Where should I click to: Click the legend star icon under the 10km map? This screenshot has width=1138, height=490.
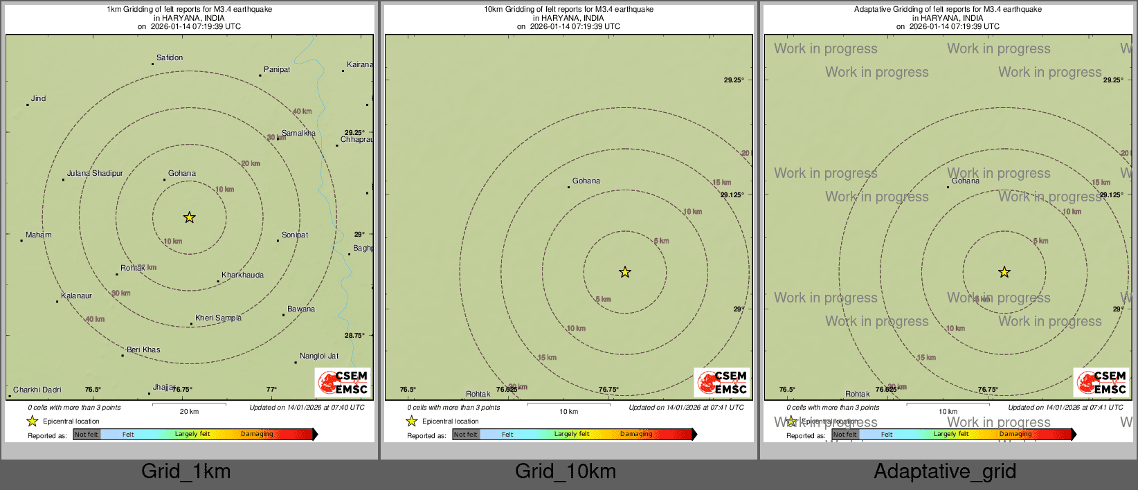411,421
